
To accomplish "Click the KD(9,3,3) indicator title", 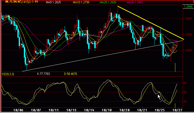I will (x=8, y=74).
